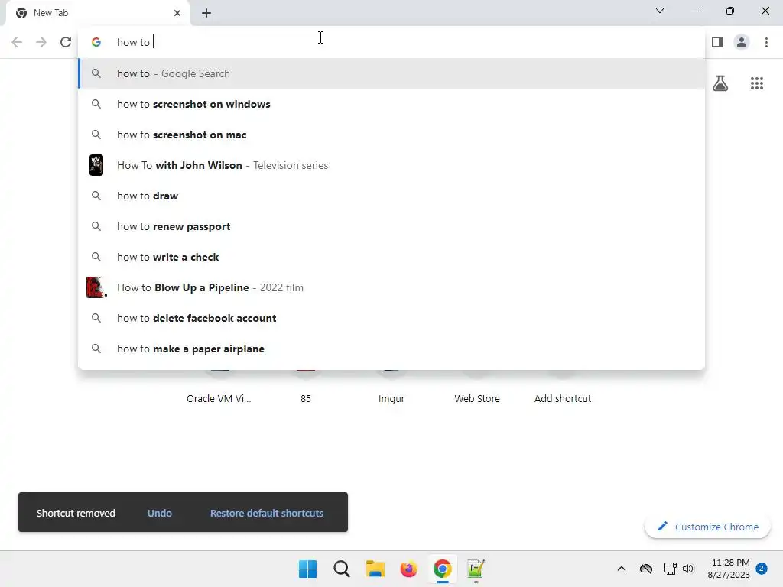Pick 'how to make a paper airplane' suggestion
Screen dimensions: 783x587
391,349
